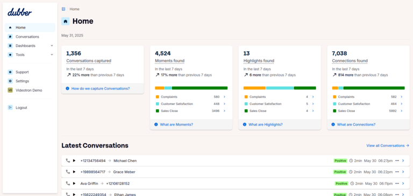Open more options on Michael Chen row
413x196 pixels.
coord(397,160)
